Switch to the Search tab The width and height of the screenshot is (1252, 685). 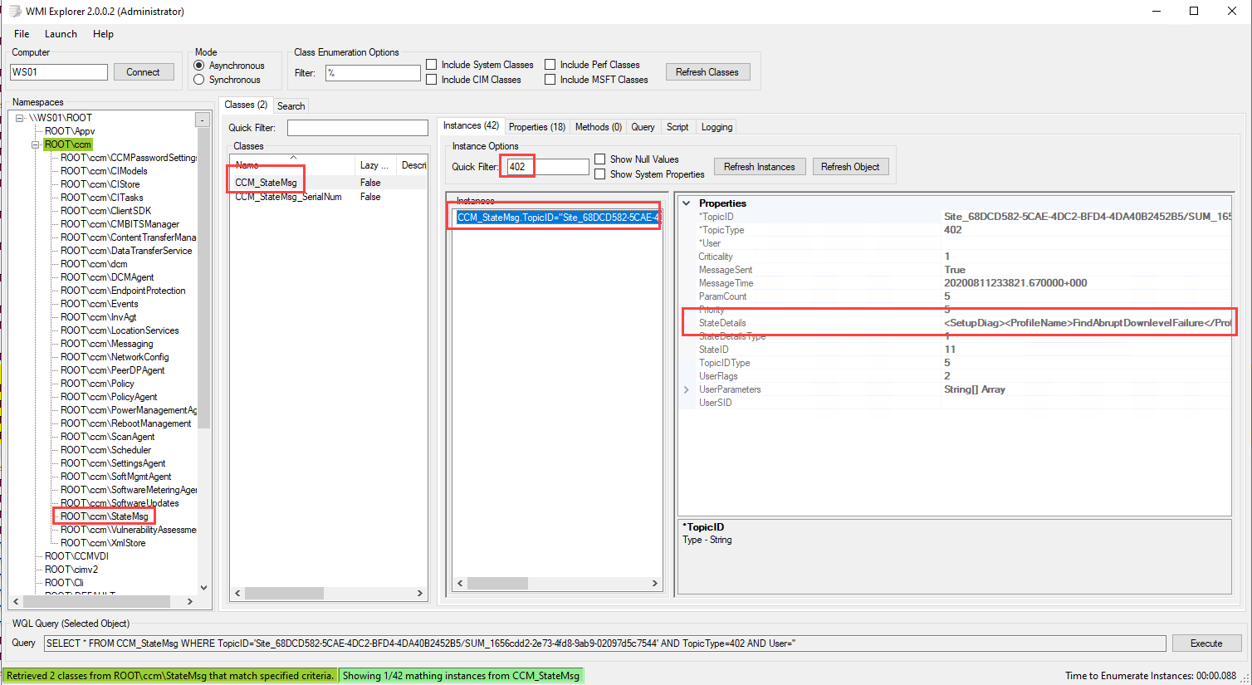tap(291, 106)
